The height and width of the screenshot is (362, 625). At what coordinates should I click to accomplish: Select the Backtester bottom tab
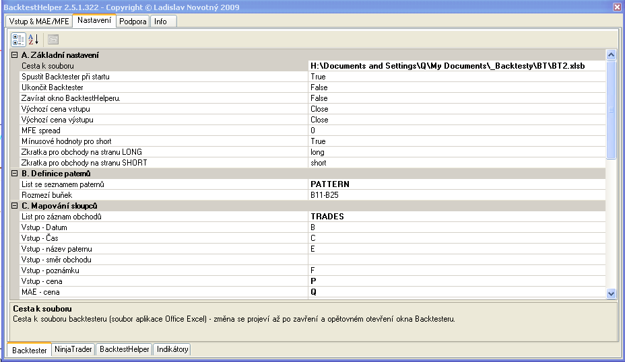pyautogui.click(x=29, y=350)
